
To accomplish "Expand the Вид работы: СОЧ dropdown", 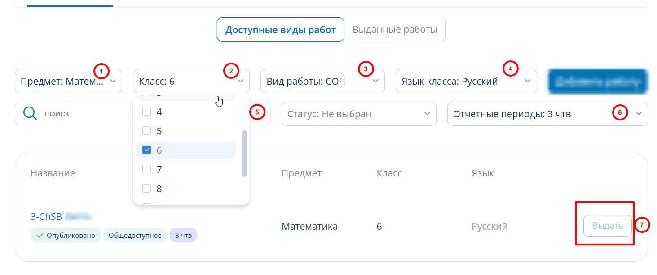I will click(322, 81).
